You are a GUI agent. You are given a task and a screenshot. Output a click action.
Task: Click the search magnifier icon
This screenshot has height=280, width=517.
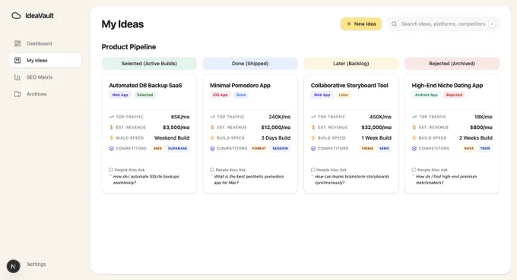click(394, 24)
